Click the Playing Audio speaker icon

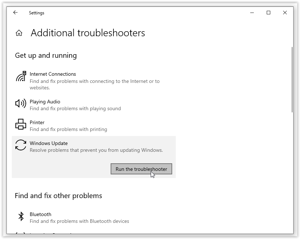(21, 104)
